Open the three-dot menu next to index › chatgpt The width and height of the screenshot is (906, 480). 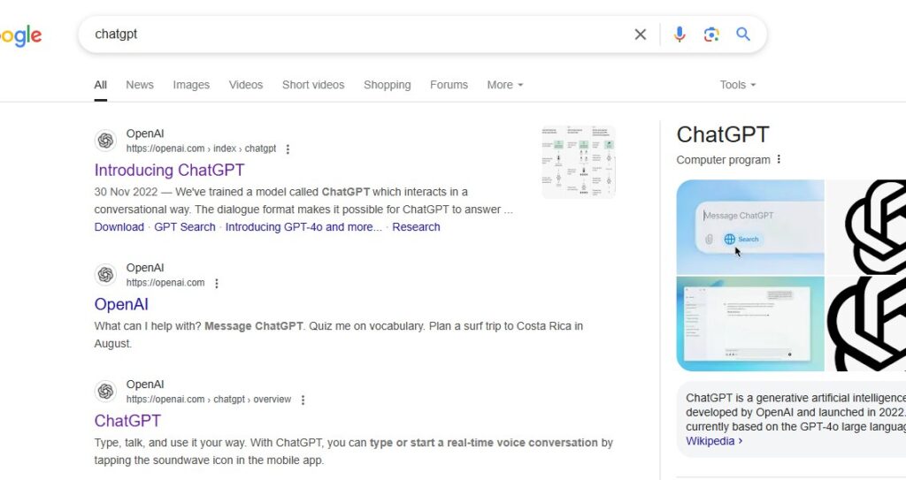point(288,149)
